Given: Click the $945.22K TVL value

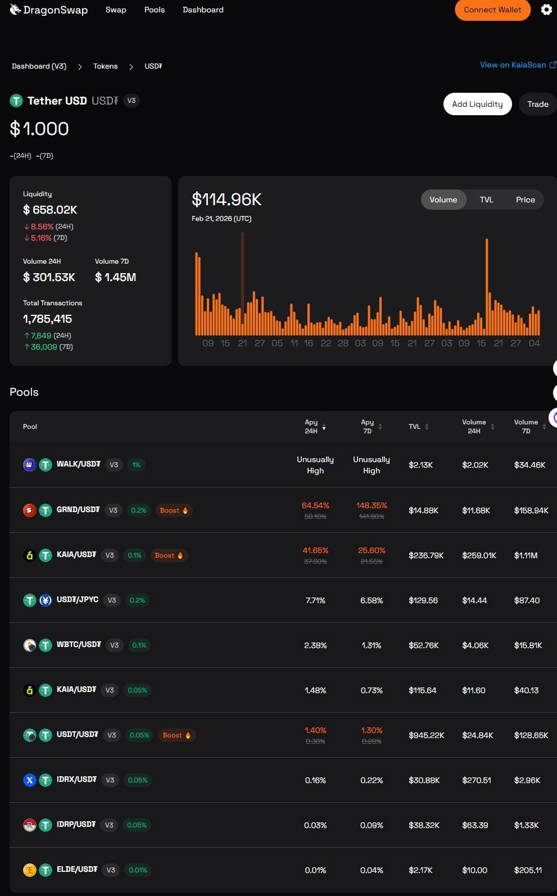Looking at the screenshot, I should pyautogui.click(x=427, y=735).
